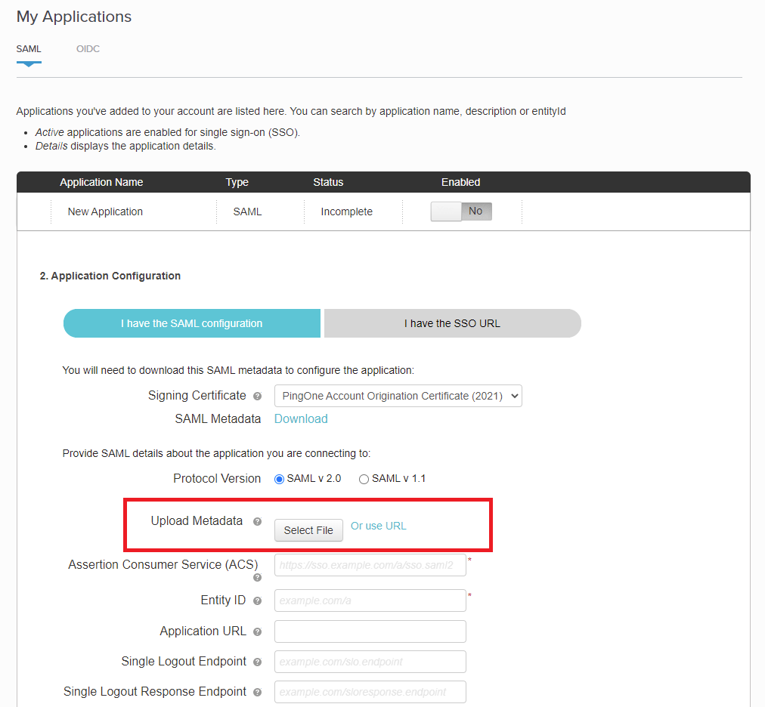Open help for Single Logout Response Endpoint

click(x=258, y=691)
